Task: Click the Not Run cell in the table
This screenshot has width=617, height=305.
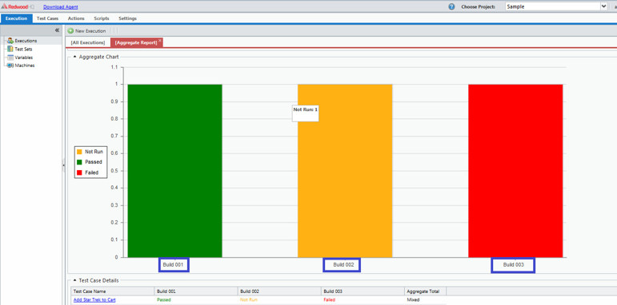Action: pos(249,300)
